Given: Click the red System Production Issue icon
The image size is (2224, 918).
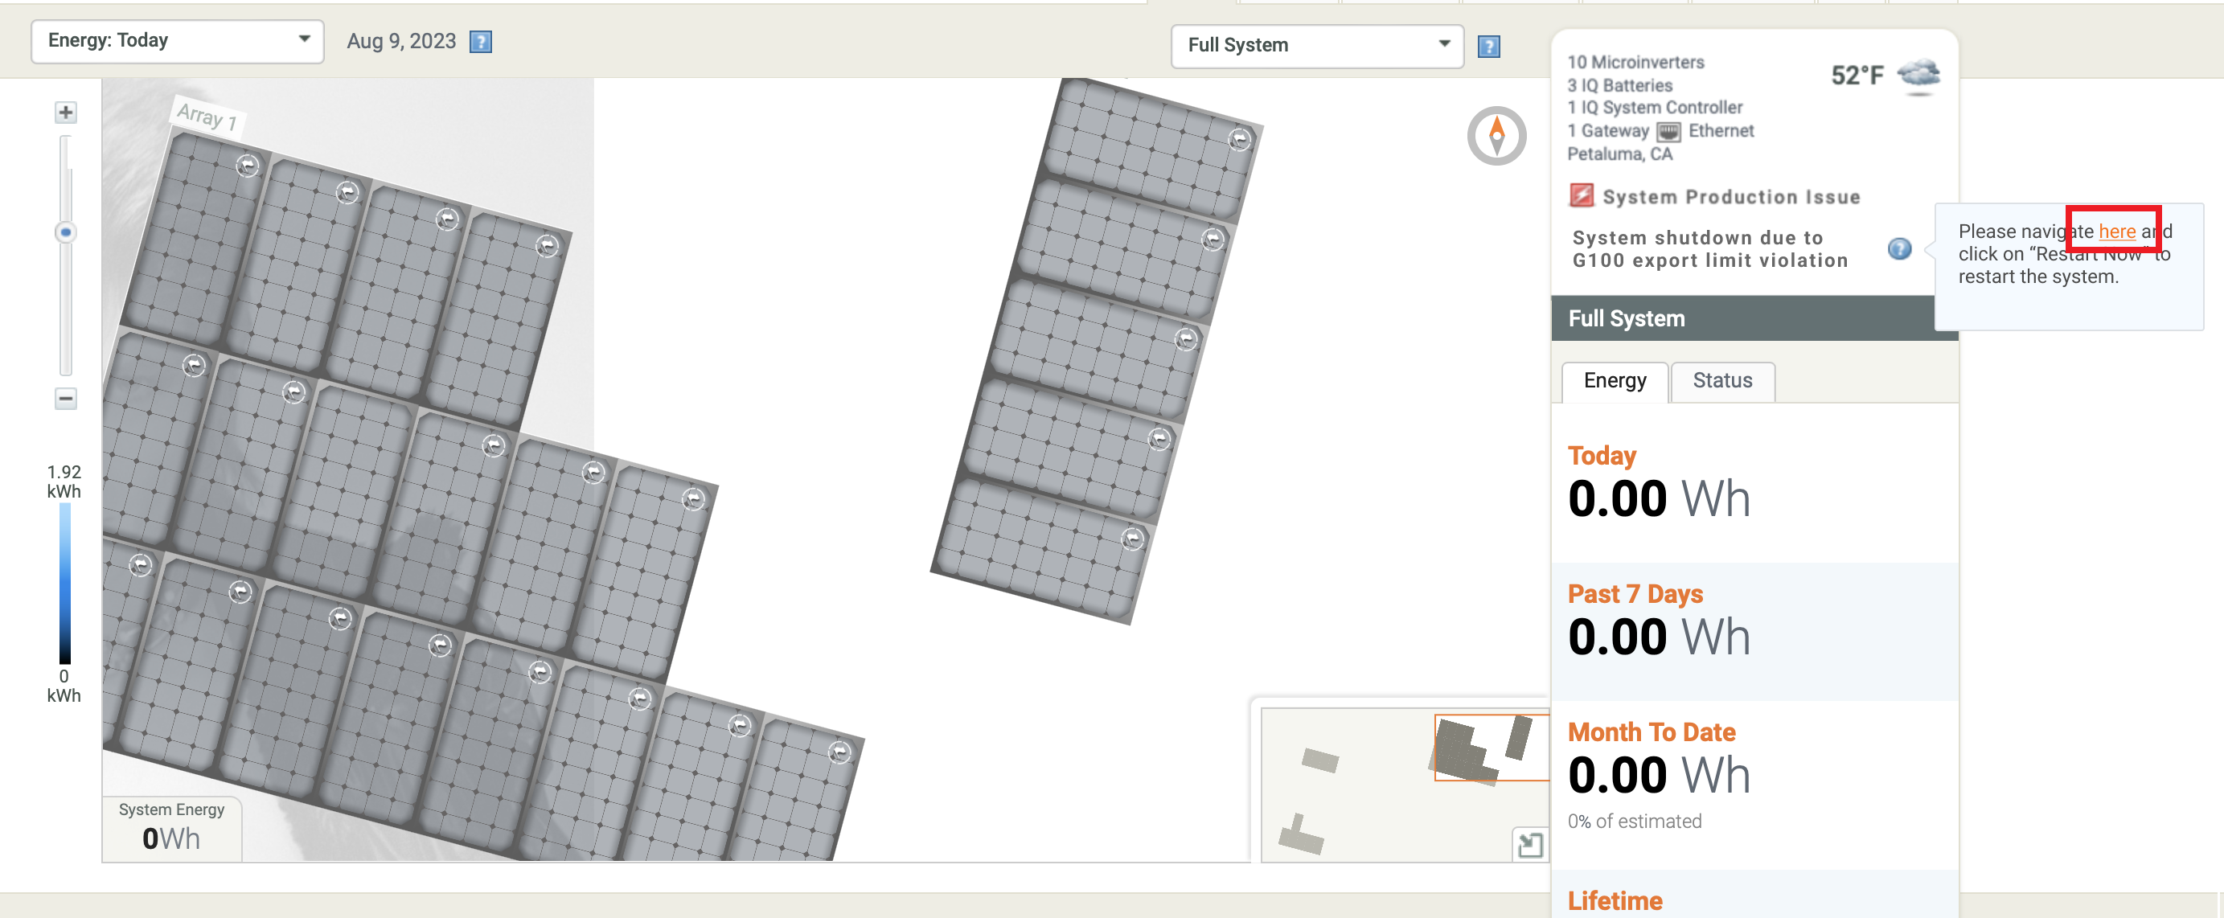Looking at the screenshot, I should 1581,196.
